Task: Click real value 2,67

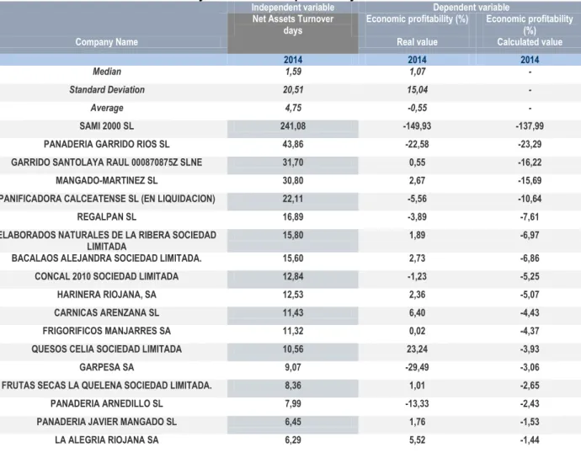Action: click(417, 180)
